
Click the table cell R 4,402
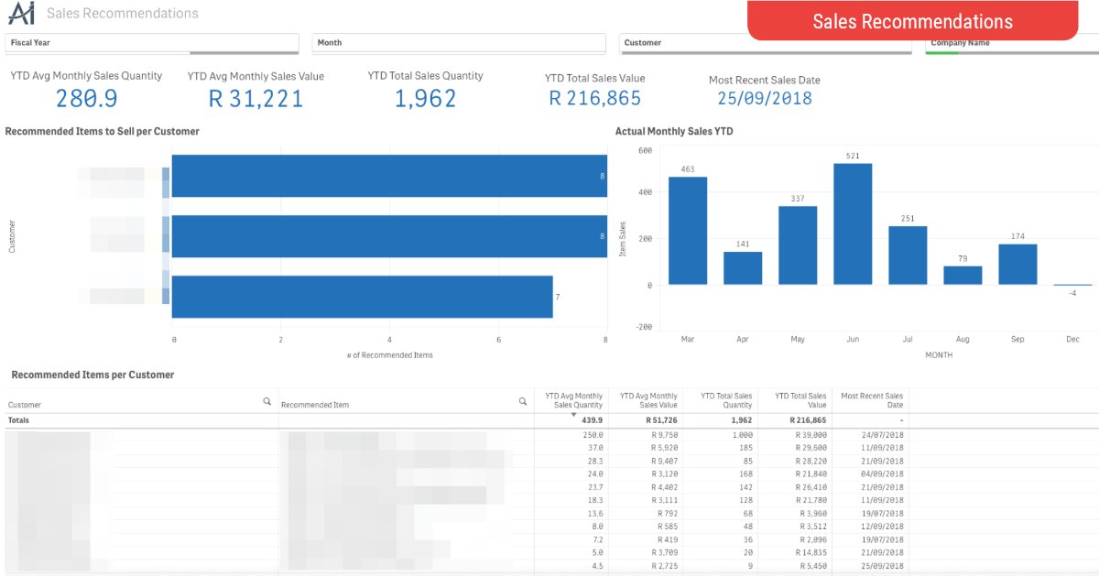(x=664, y=486)
